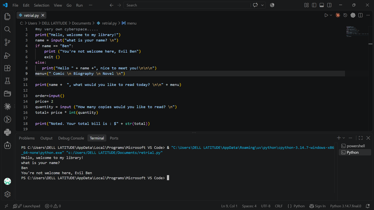Toggle the bottom Panel visibility

click(x=322, y=5)
